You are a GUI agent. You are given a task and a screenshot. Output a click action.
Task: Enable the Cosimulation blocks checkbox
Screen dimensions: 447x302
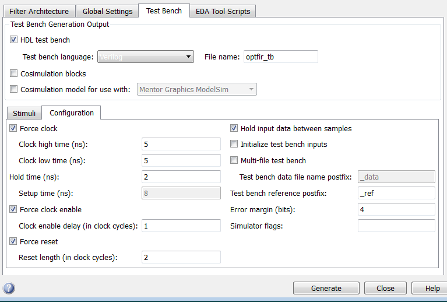click(14, 74)
